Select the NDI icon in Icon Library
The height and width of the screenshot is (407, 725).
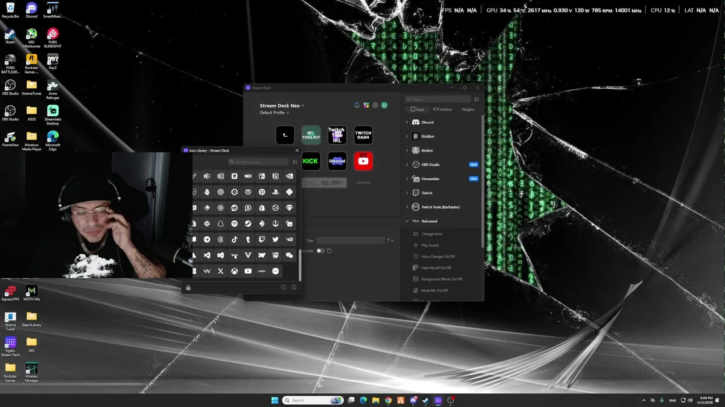(248, 176)
